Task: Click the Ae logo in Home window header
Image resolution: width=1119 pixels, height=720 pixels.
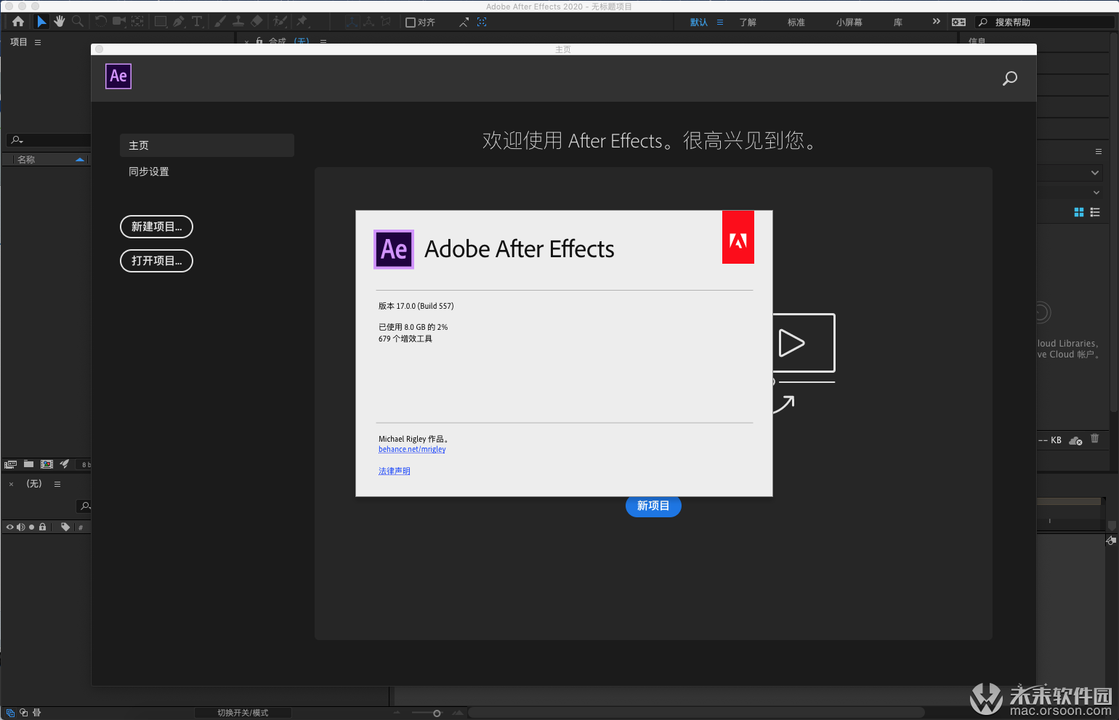Action: click(118, 76)
